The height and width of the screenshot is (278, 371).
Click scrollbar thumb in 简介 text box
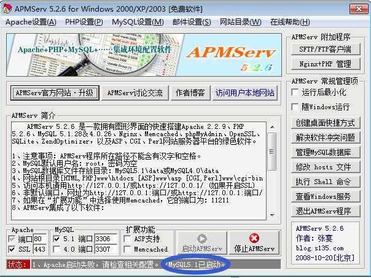coord(272,152)
